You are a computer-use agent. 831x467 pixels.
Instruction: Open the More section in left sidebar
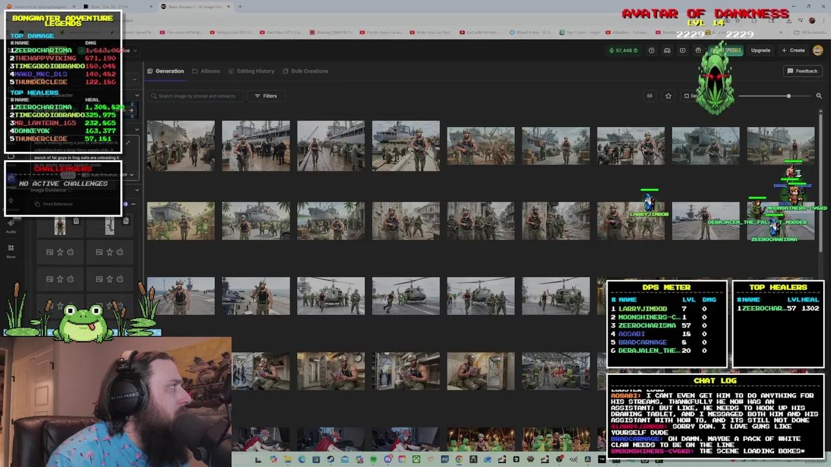[x=11, y=251]
